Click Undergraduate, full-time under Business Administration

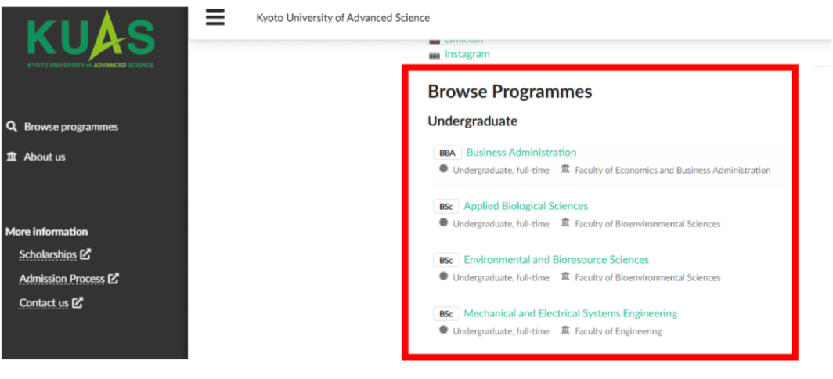[501, 171]
